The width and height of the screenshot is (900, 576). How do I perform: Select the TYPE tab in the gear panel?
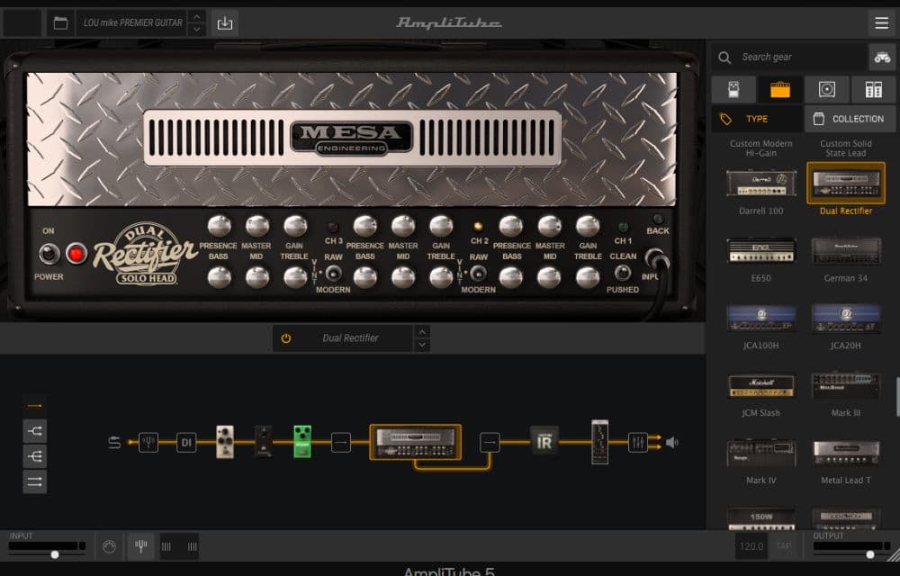757,118
